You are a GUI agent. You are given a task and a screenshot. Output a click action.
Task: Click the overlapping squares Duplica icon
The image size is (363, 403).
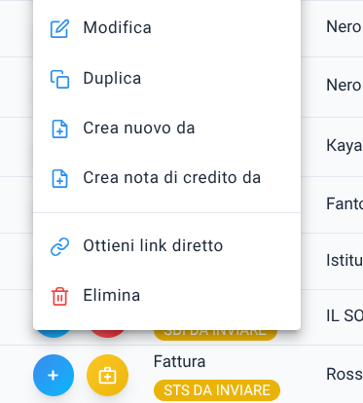coord(59,79)
